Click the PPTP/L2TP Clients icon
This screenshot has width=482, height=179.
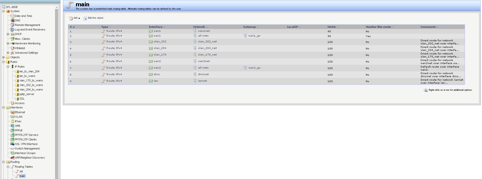tap(12, 139)
